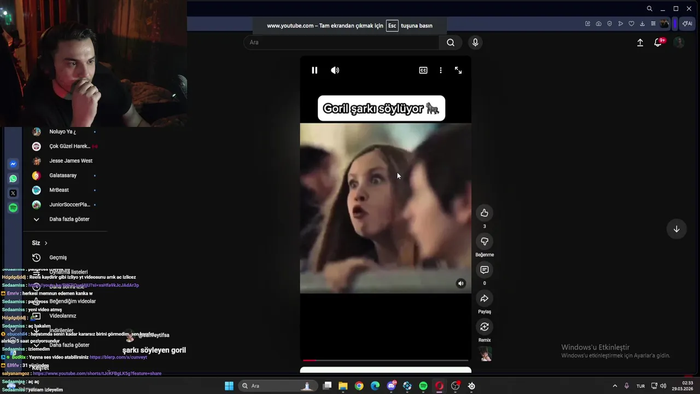Open Messenger in the Opera sidebar
Screen dimensions: 700x394
coord(13,164)
